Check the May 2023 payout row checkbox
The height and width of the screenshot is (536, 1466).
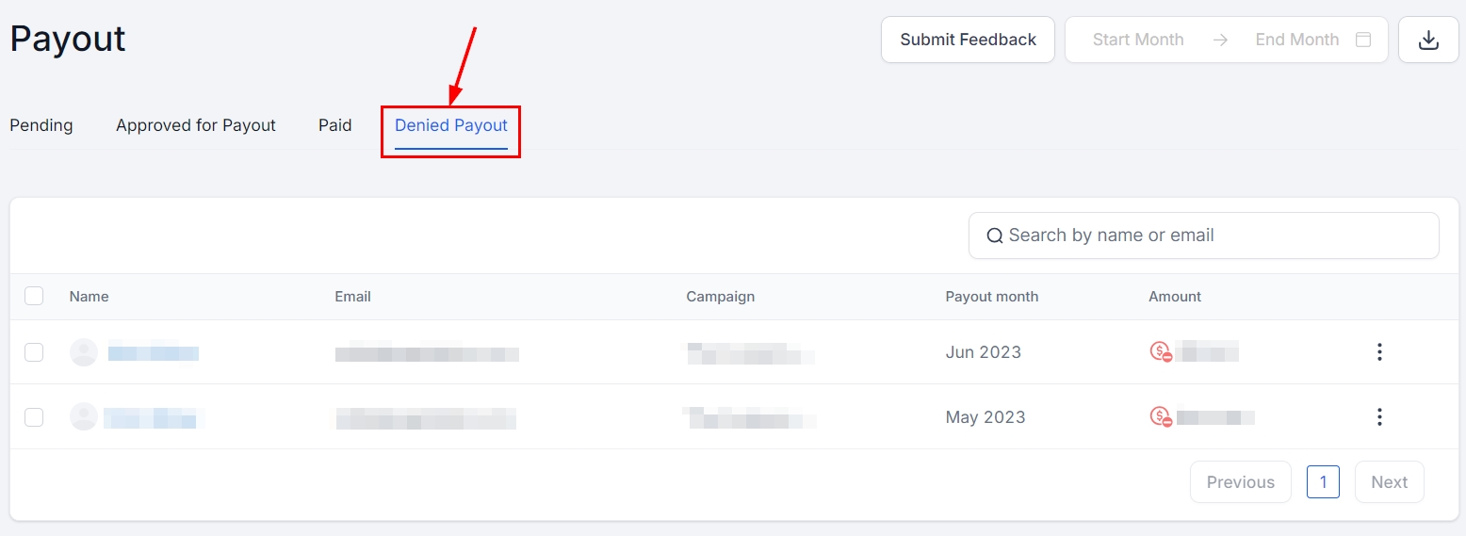pos(34,416)
